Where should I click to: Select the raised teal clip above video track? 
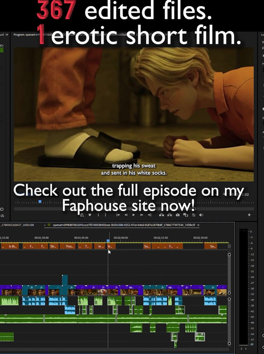64,280
